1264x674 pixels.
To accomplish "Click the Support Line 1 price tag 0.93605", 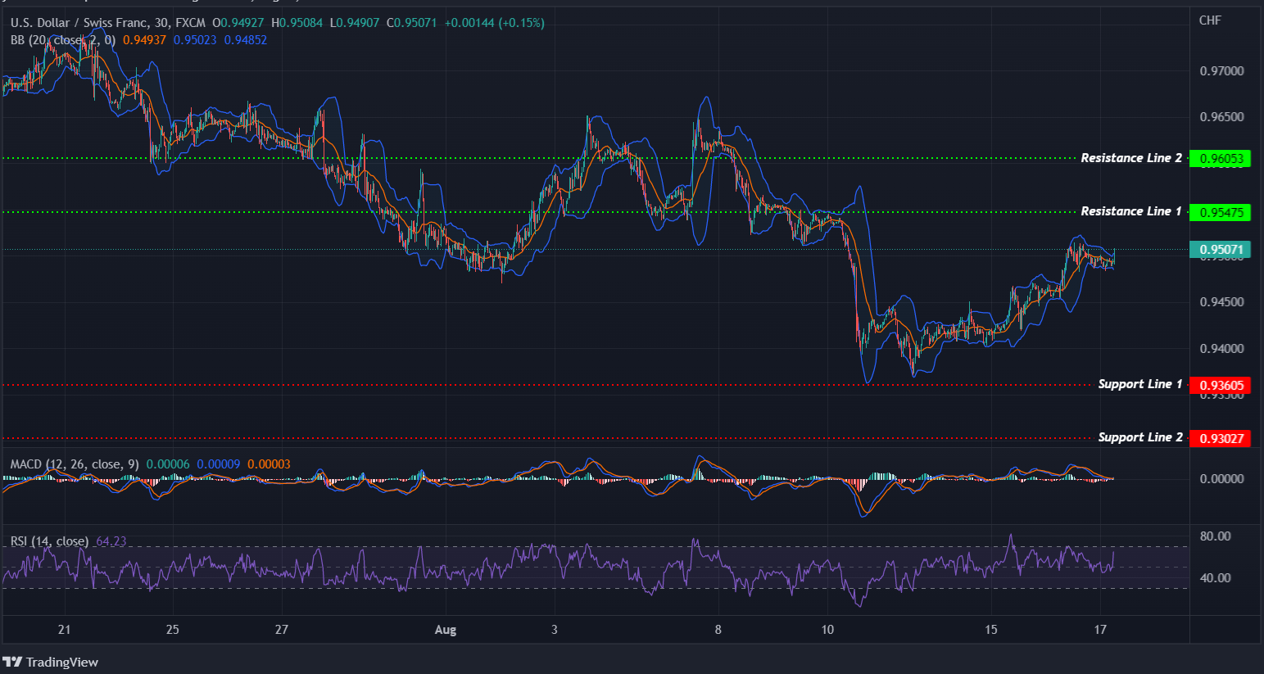I will (1221, 385).
